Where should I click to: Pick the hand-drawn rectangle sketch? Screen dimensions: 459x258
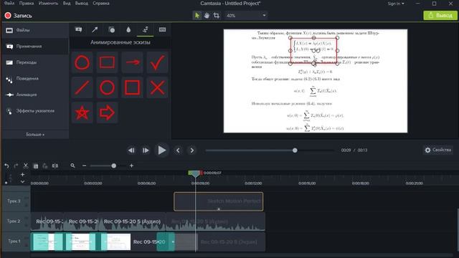click(x=107, y=62)
